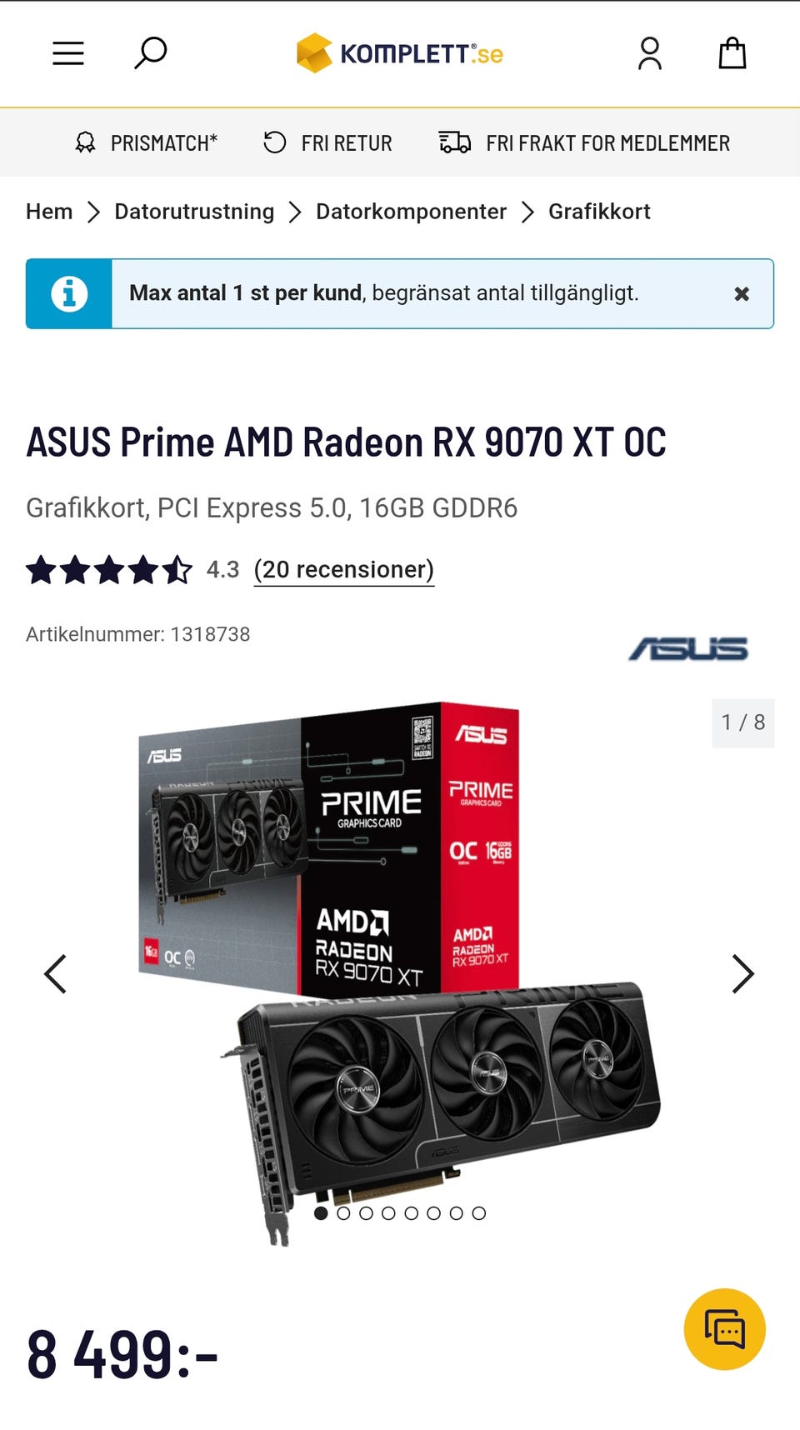
Task: Click the Fri retur info item
Action: pos(327,143)
